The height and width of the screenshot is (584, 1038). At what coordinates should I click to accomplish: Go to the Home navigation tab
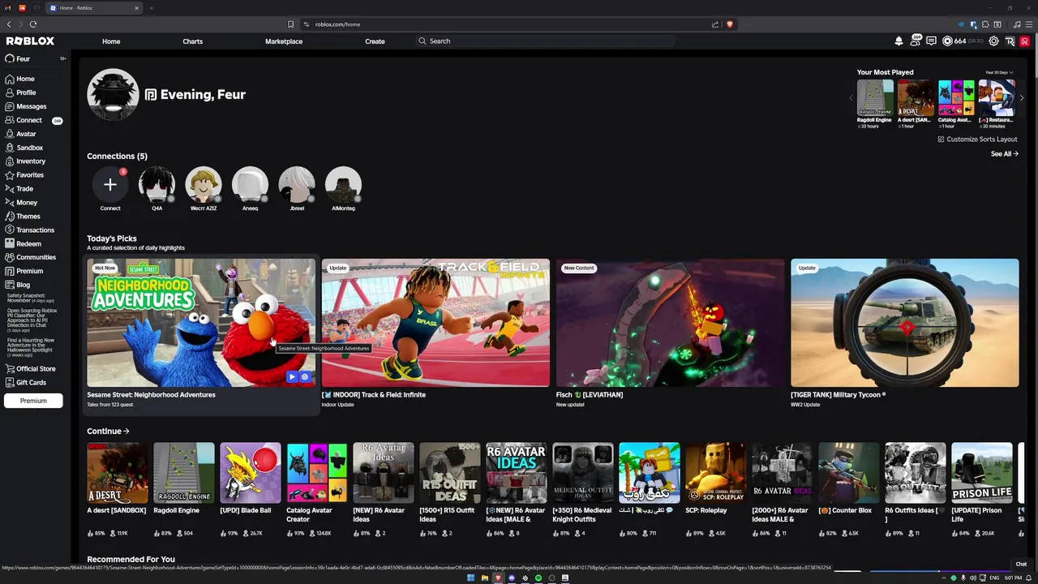(x=111, y=41)
